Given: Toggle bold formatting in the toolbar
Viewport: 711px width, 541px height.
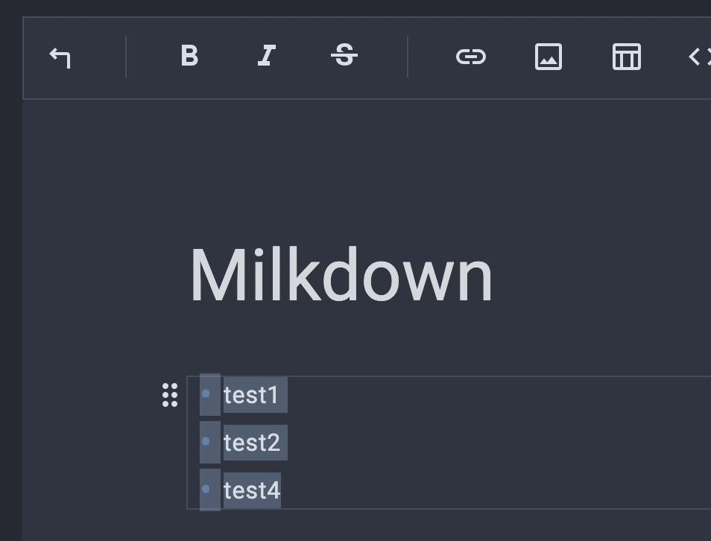Looking at the screenshot, I should tap(189, 56).
